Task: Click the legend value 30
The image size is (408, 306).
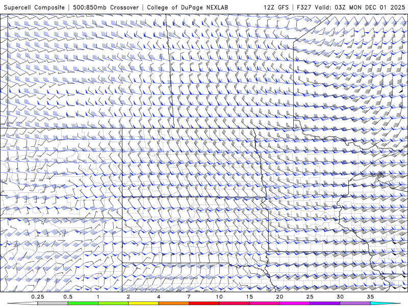Action: point(340,297)
